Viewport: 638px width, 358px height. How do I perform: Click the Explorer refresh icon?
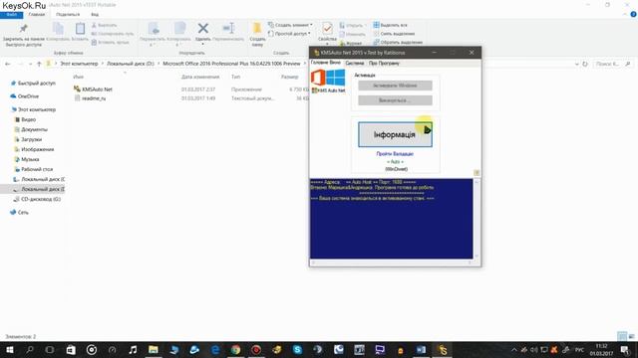(585, 64)
